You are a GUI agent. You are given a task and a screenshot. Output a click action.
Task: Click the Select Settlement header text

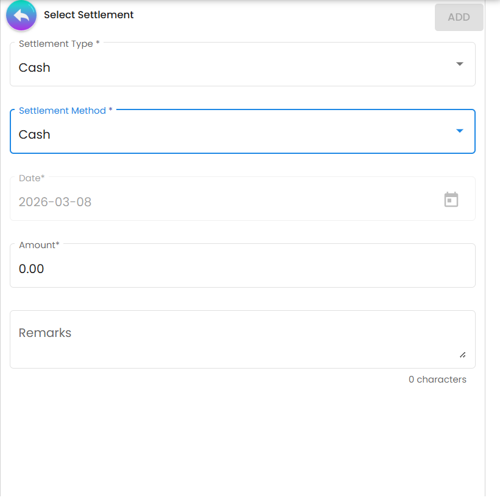coord(88,15)
